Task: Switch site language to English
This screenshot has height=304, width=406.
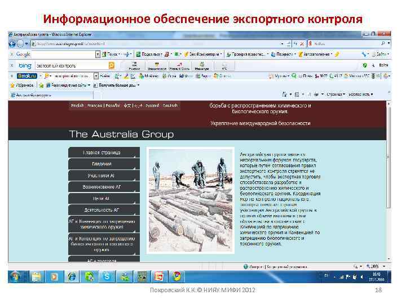Action: (x=78, y=106)
